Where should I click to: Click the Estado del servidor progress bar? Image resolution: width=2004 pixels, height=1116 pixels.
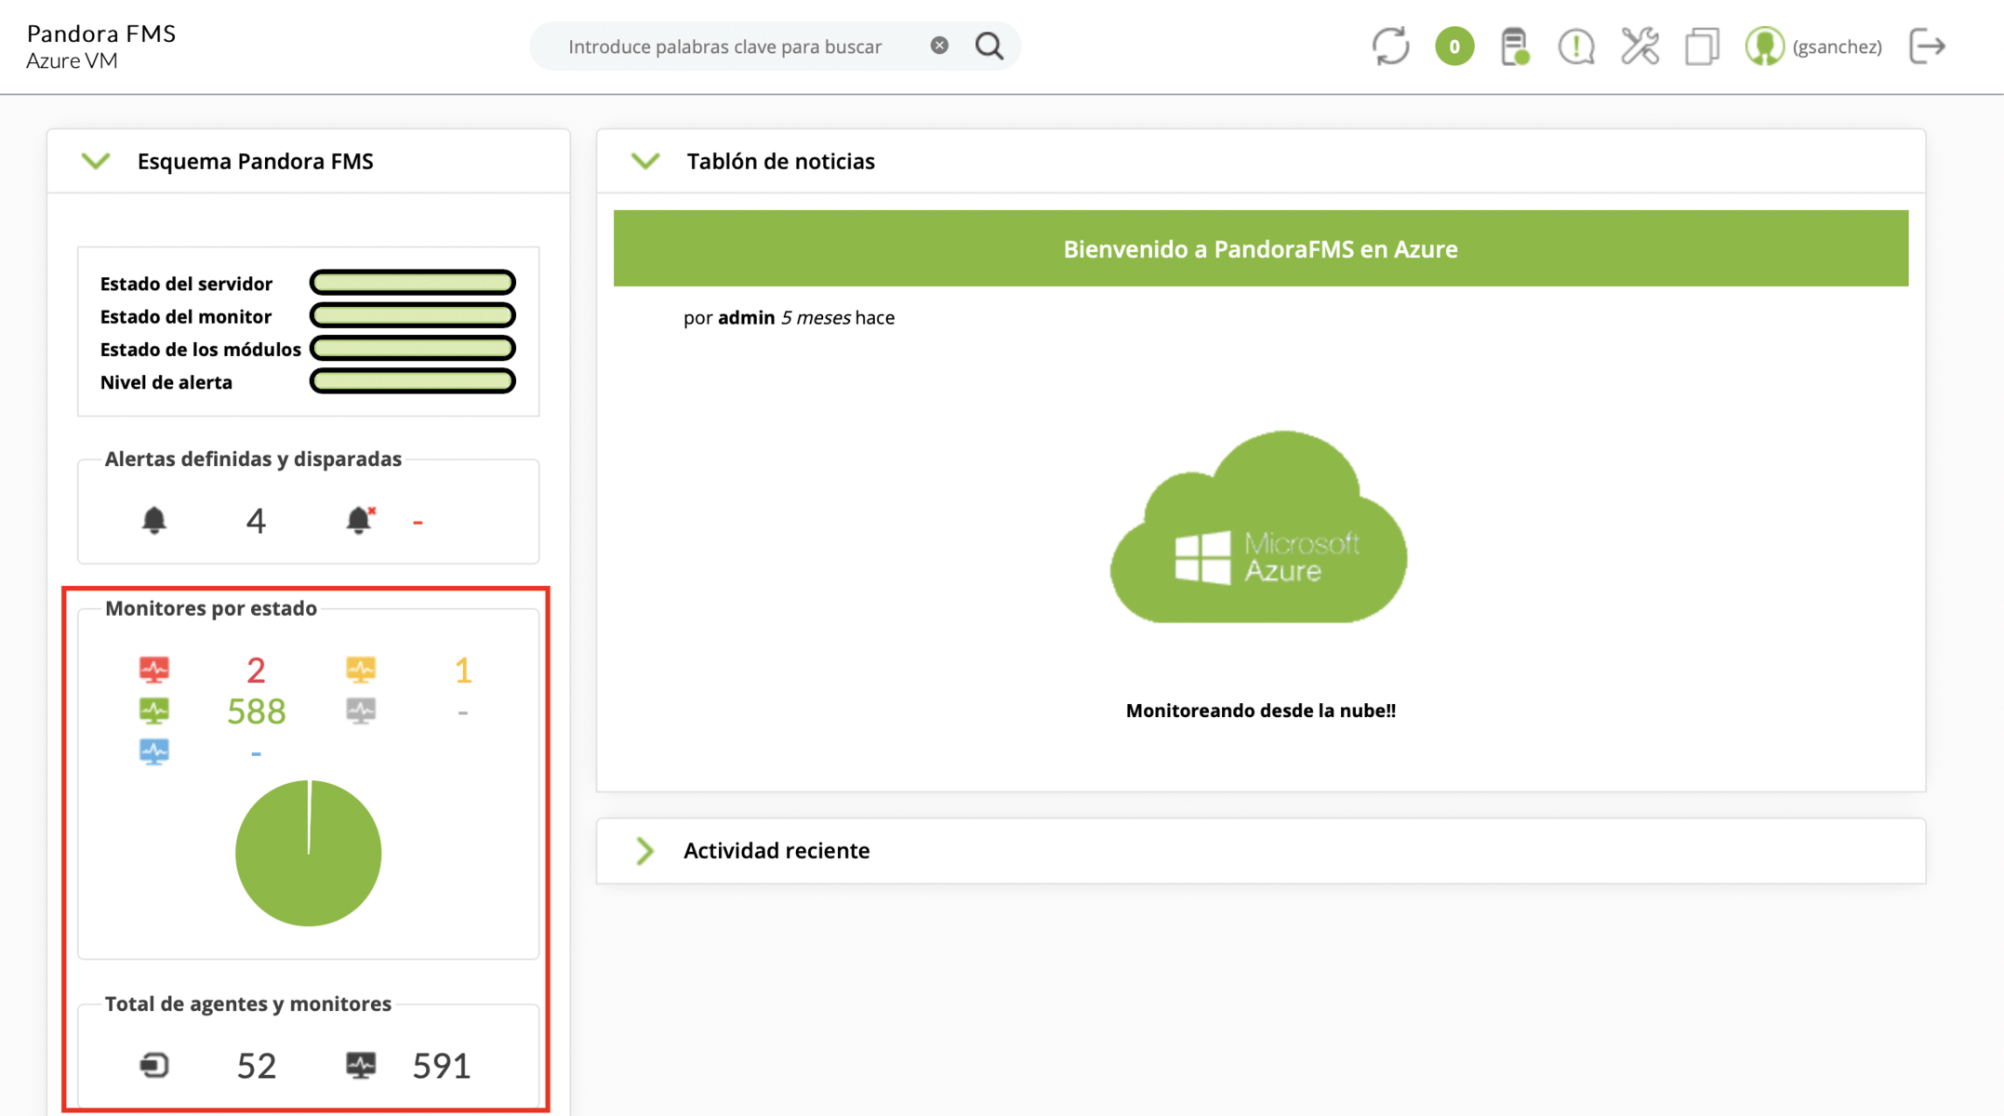[413, 282]
